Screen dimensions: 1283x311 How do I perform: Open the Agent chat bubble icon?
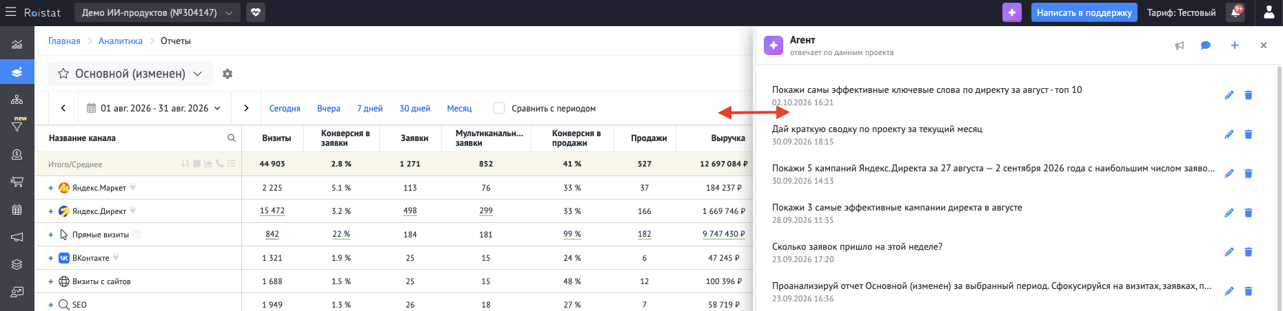click(1206, 45)
